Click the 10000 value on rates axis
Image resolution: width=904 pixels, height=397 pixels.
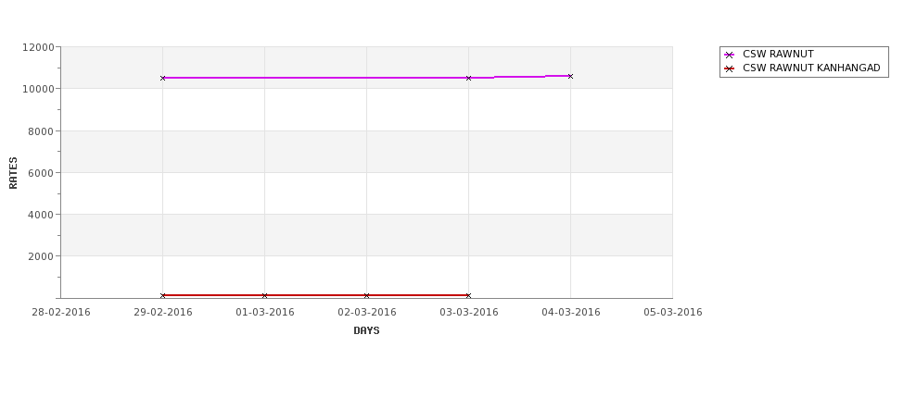[39, 89]
